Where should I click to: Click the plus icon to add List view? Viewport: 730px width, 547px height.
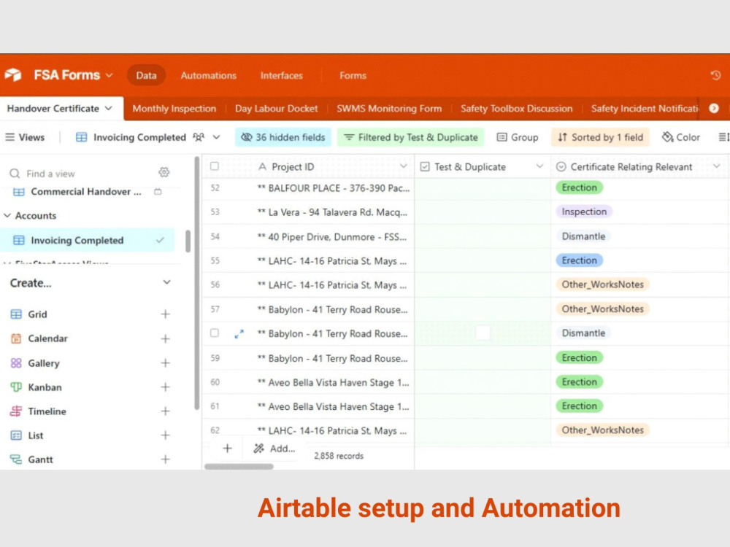click(x=165, y=435)
